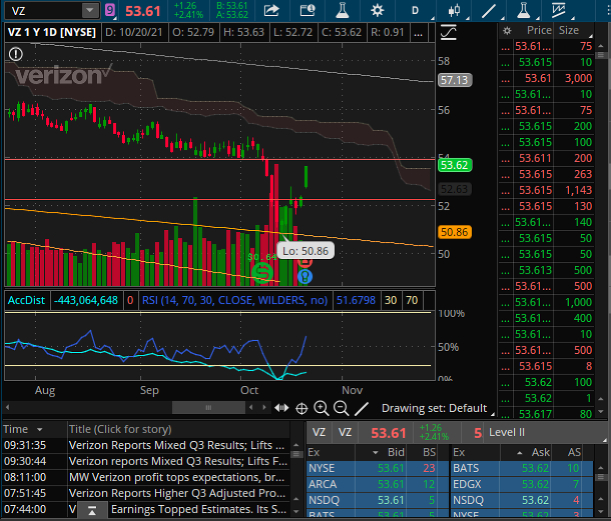Screen dimensions: 611x521
Task: Open the first flask studies icon
Action: [x=342, y=10]
